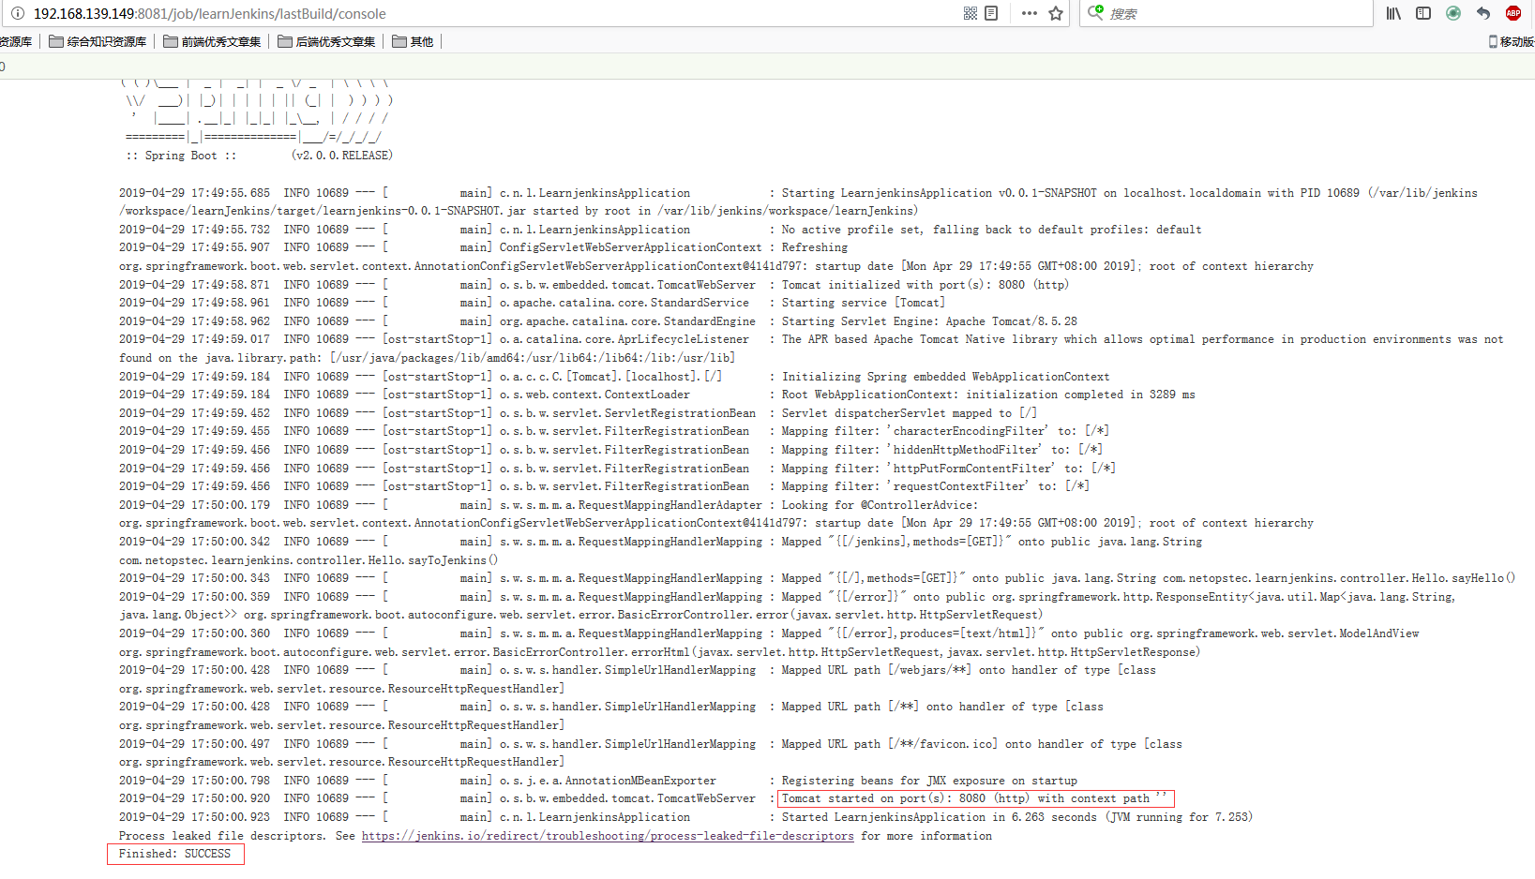
Task: Click 'Root WebApplicationContext: initialization completed in 3289 ms' text
Action: [988, 395]
